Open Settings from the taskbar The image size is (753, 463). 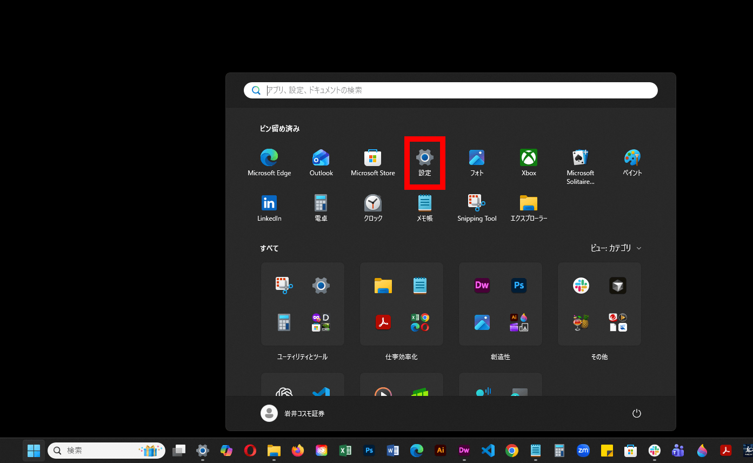203,451
